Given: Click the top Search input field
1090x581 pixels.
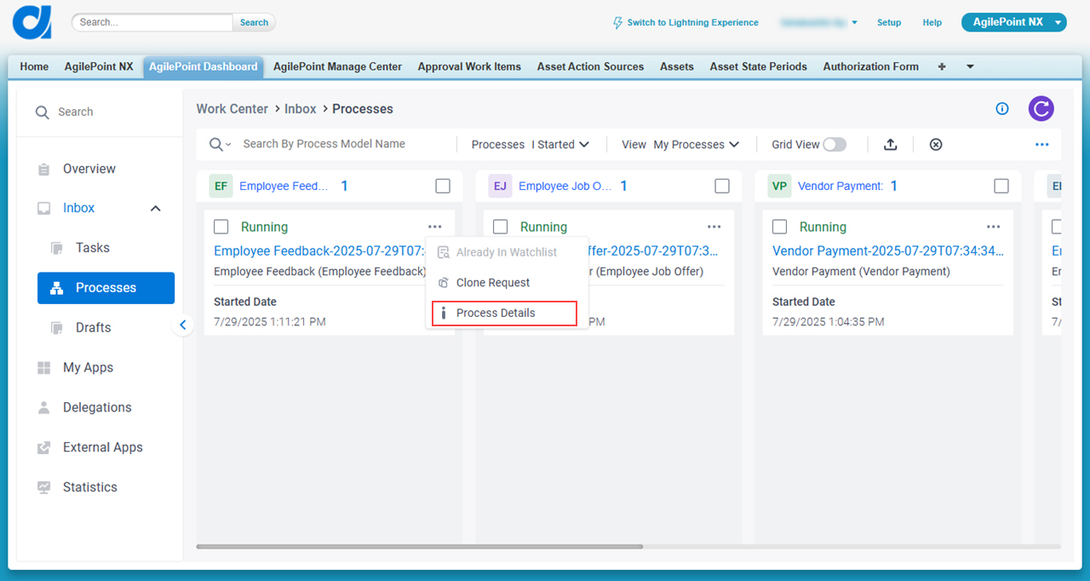Looking at the screenshot, I should [x=152, y=23].
